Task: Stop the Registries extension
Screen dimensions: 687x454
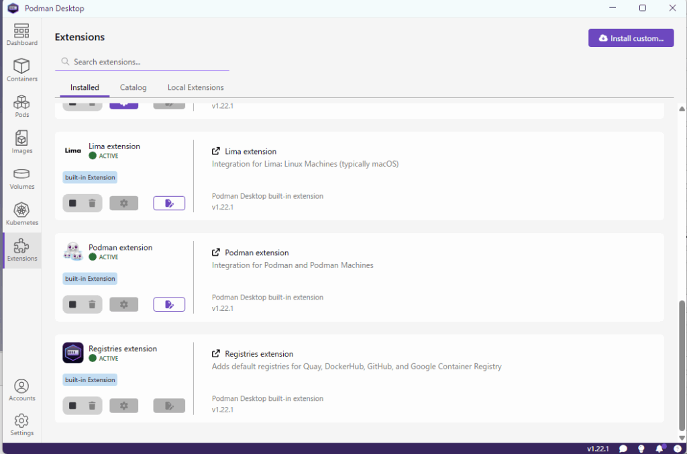Action: point(73,406)
